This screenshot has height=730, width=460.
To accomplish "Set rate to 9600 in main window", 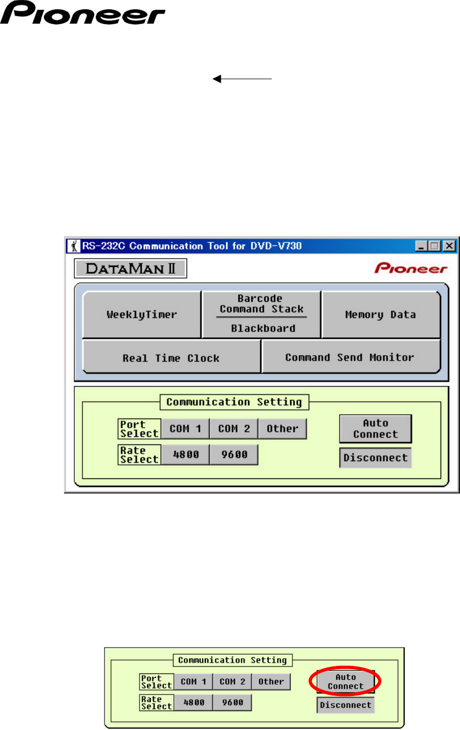I will point(234,454).
